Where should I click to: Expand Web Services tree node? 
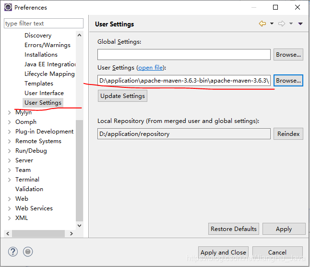(x=9, y=208)
